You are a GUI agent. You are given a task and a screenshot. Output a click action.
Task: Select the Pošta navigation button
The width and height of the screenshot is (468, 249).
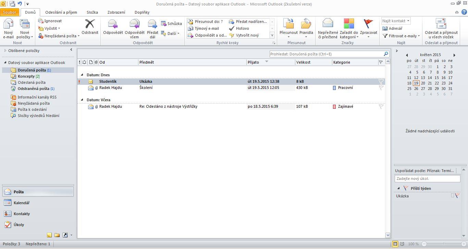[x=38, y=192]
